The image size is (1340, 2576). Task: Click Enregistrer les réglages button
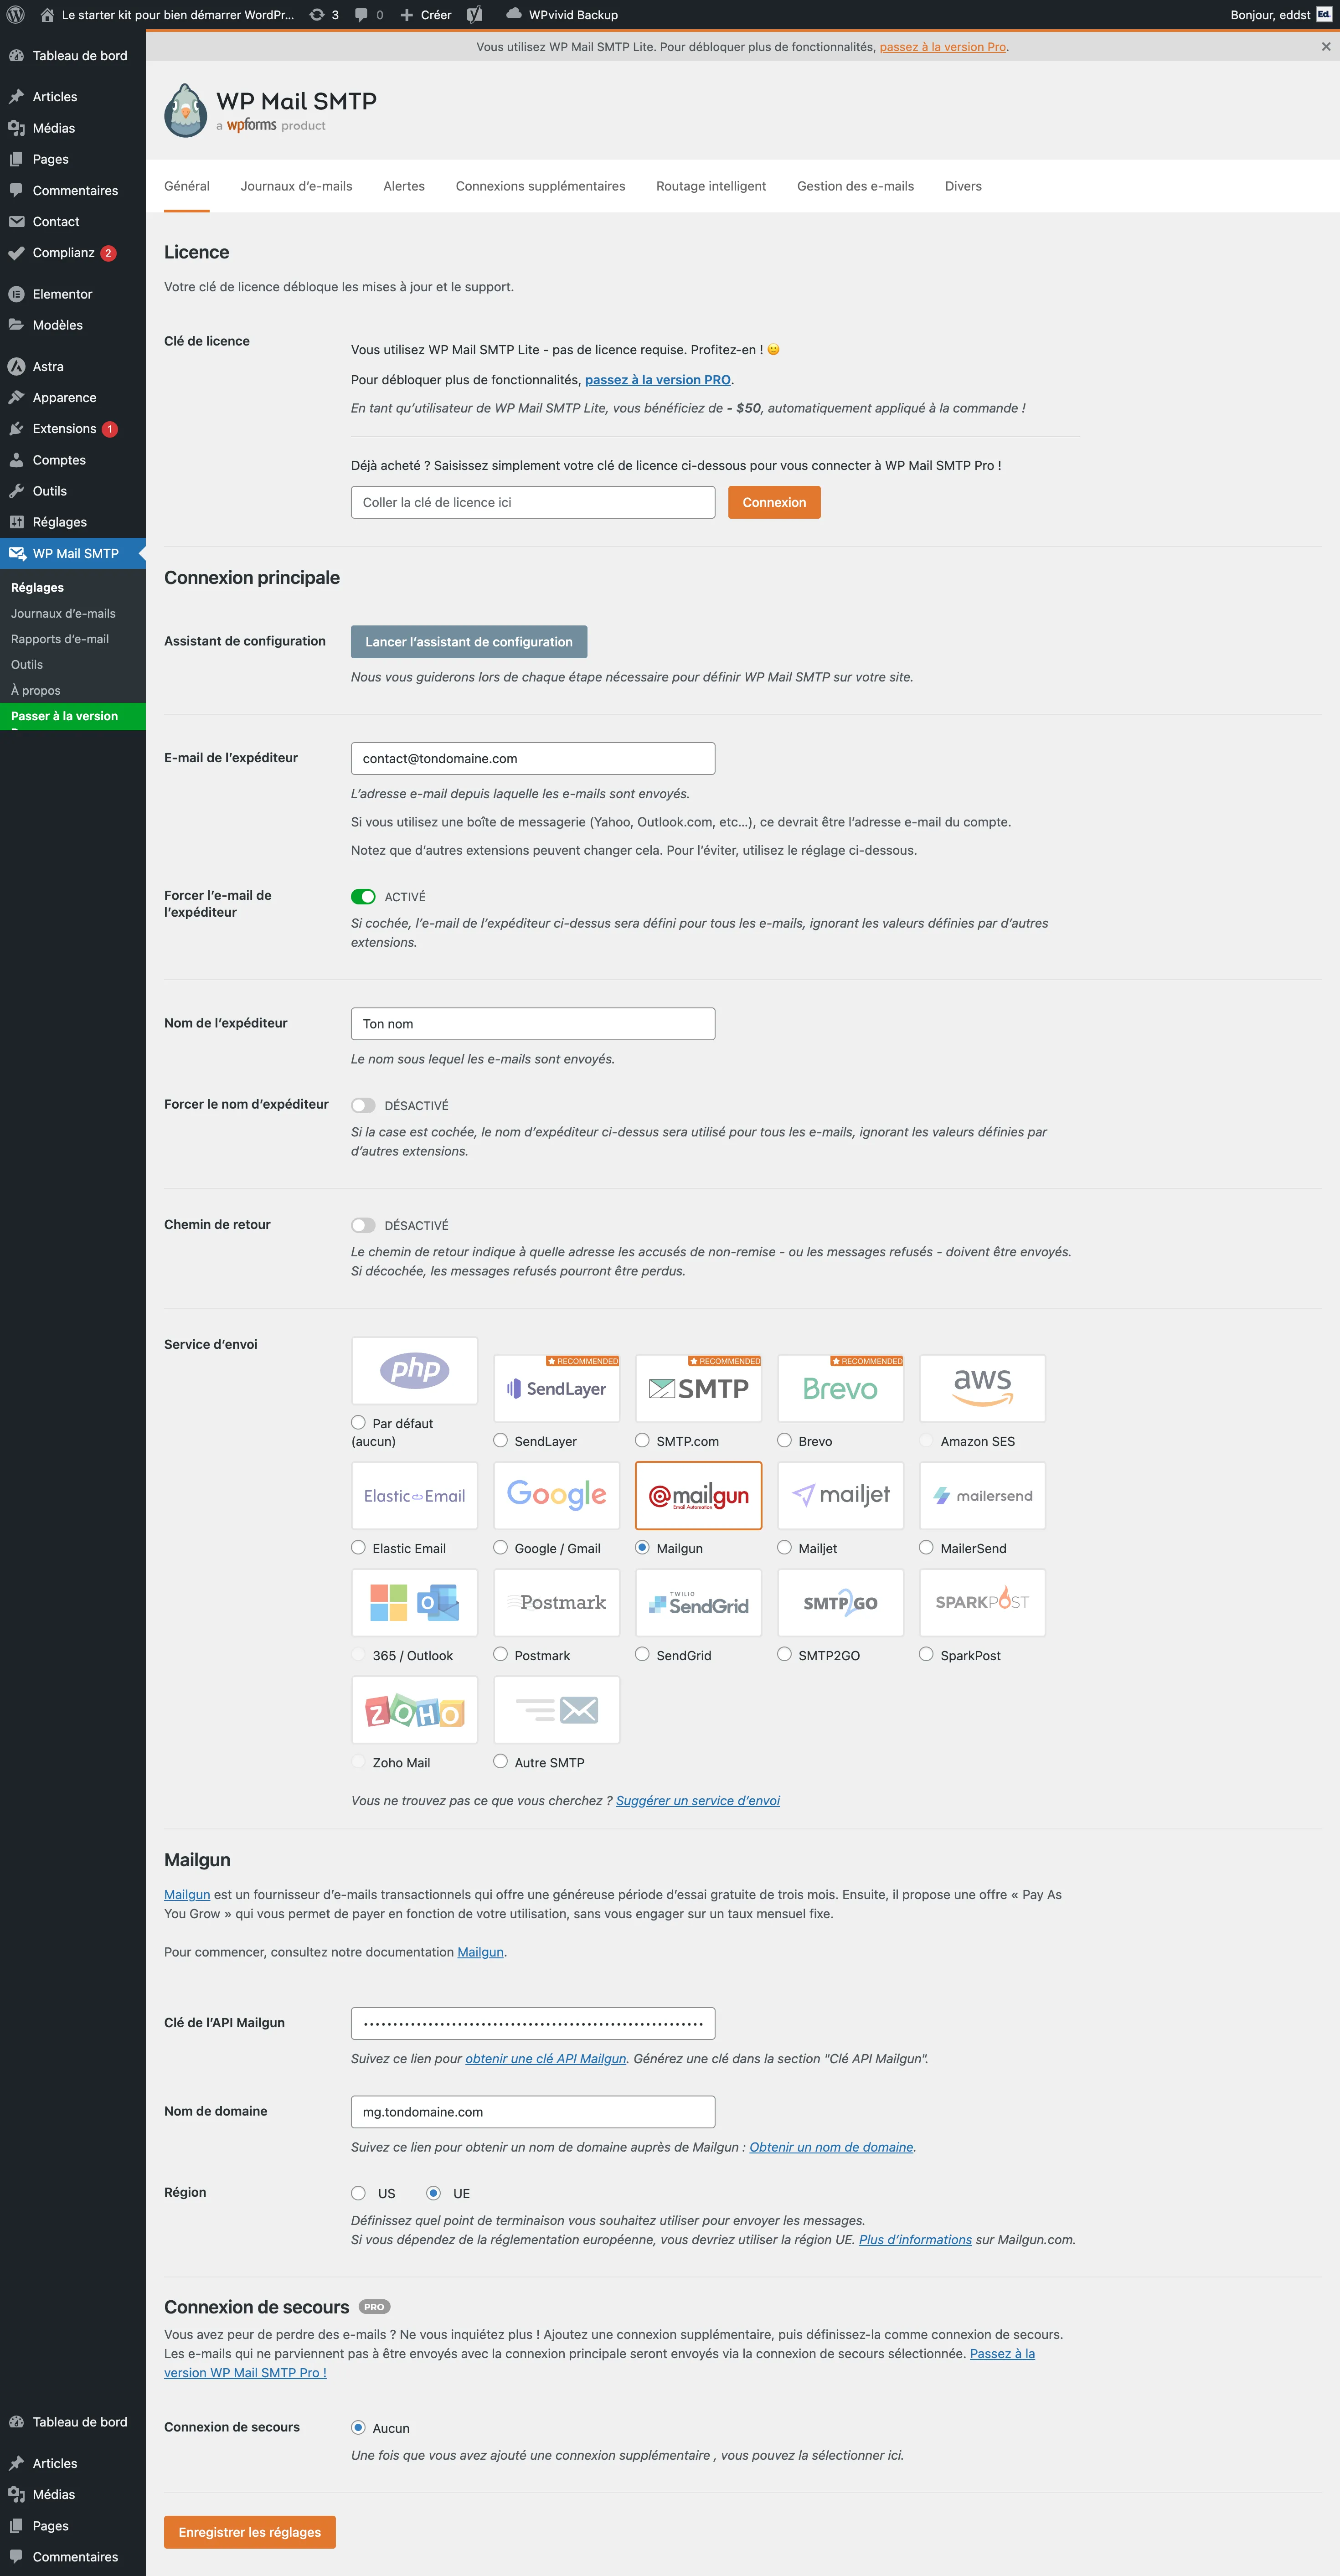click(x=250, y=2532)
